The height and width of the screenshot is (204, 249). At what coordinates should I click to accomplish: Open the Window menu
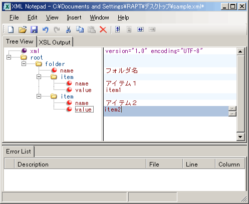(100, 17)
